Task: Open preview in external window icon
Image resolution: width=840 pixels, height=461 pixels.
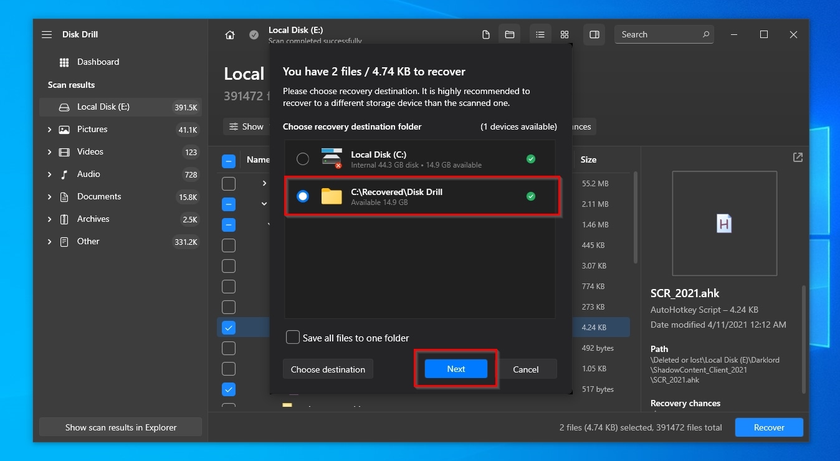Action: (x=798, y=158)
